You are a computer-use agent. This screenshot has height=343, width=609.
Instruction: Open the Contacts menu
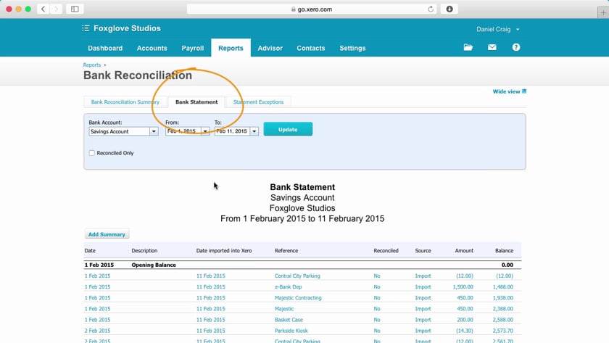coord(311,48)
